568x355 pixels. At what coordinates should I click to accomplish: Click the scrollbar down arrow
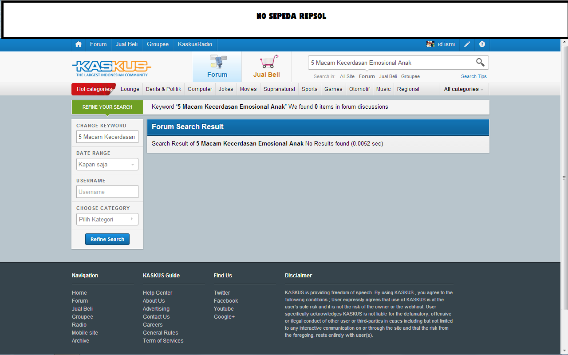click(x=564, y=351)
